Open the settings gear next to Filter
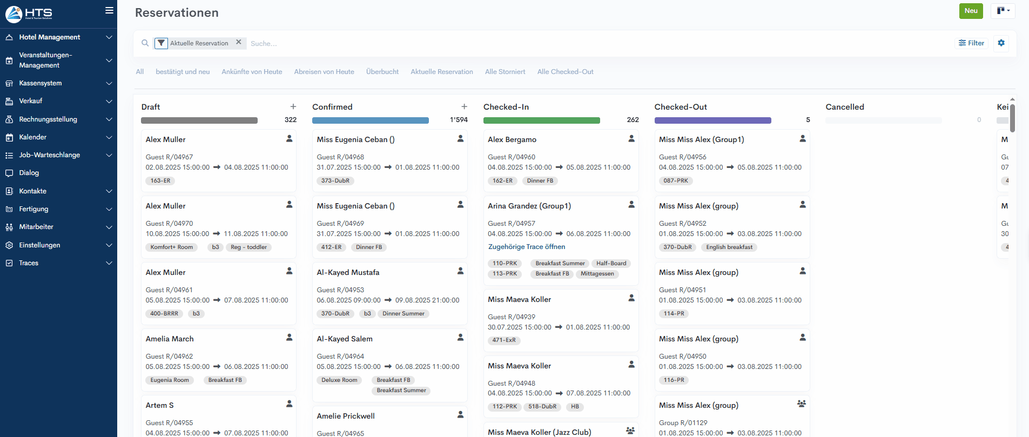The width and height of the screenshot is (1029, 437). point(1001,43)
